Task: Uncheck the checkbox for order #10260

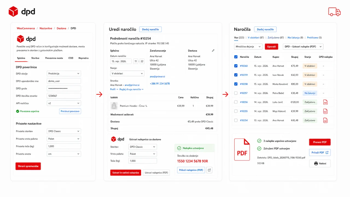Action: 236,66
